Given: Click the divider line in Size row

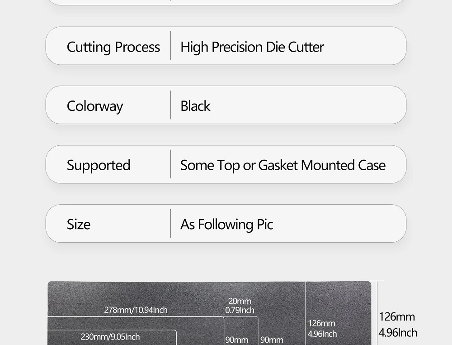Looking at the screenshot, I should pos(171,223).
